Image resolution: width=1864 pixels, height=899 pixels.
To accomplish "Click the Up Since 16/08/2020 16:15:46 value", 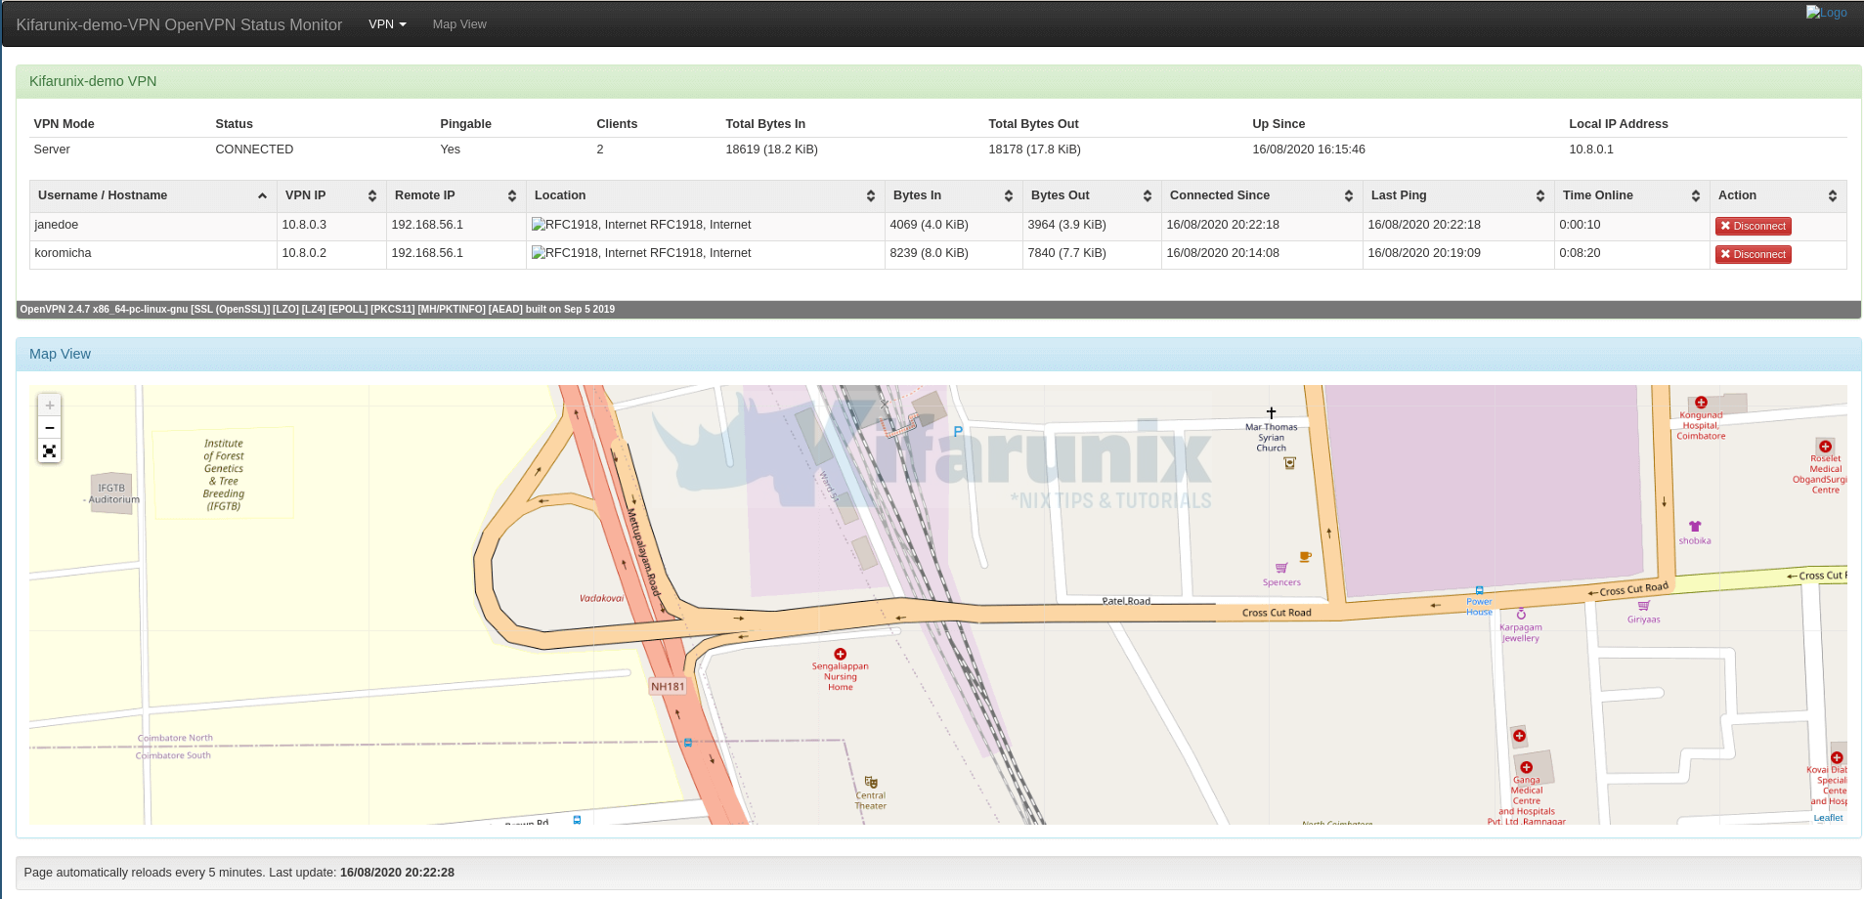I will pos(1308,150).
